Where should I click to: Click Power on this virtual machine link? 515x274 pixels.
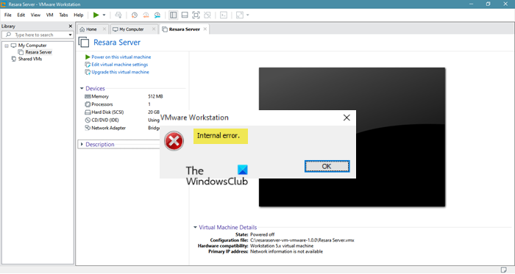(x=121, y=57)
